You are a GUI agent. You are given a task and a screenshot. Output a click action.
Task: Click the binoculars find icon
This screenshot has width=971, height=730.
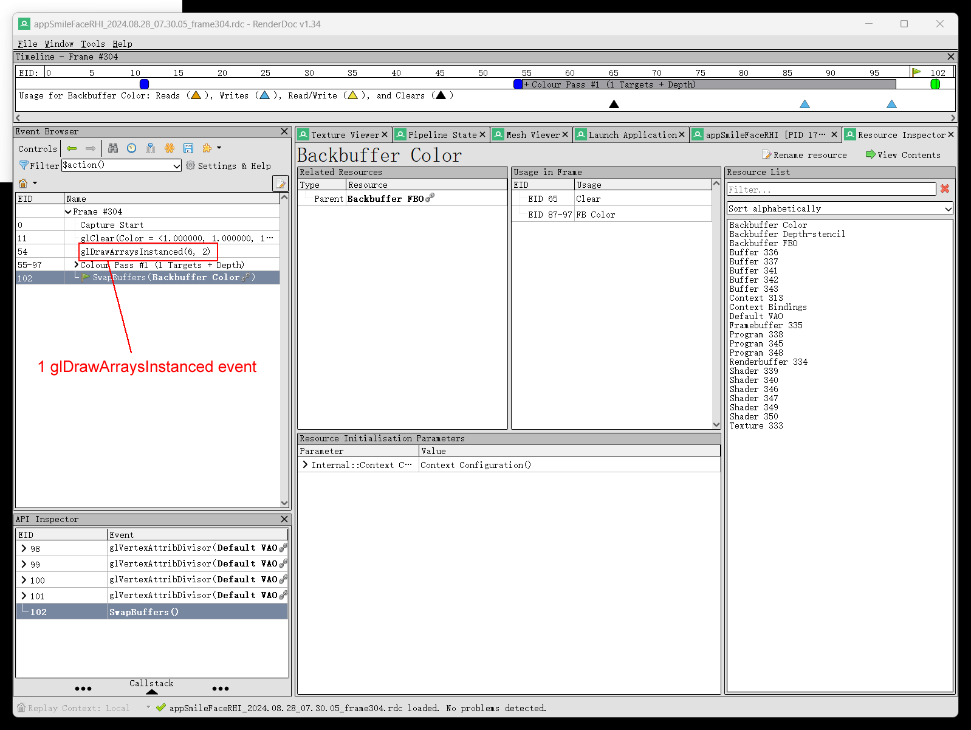coord(113,148)
